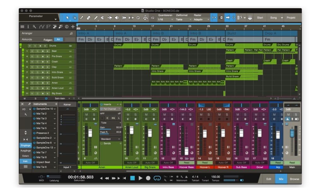Open track options wrench icon
Viewport: 323px width, 194px height.
tap(34, 27)
